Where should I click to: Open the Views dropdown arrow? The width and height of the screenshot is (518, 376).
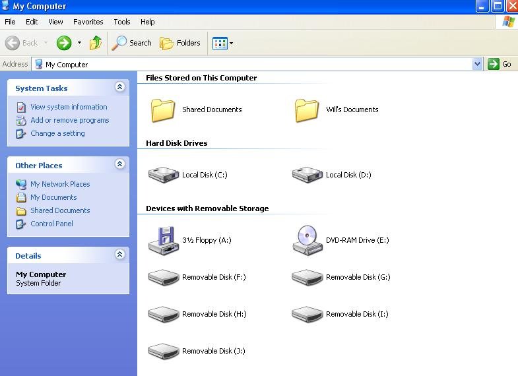click(x=231, y=44)
